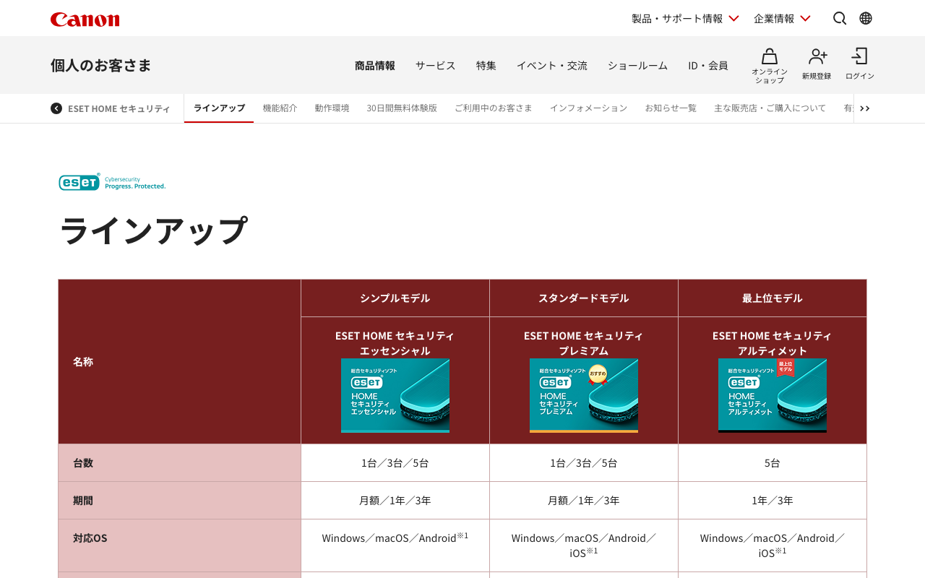The height and width of the screenshot is (578, 925).
Task: Open the イベント・交流 menu
Action: (552, 65)
